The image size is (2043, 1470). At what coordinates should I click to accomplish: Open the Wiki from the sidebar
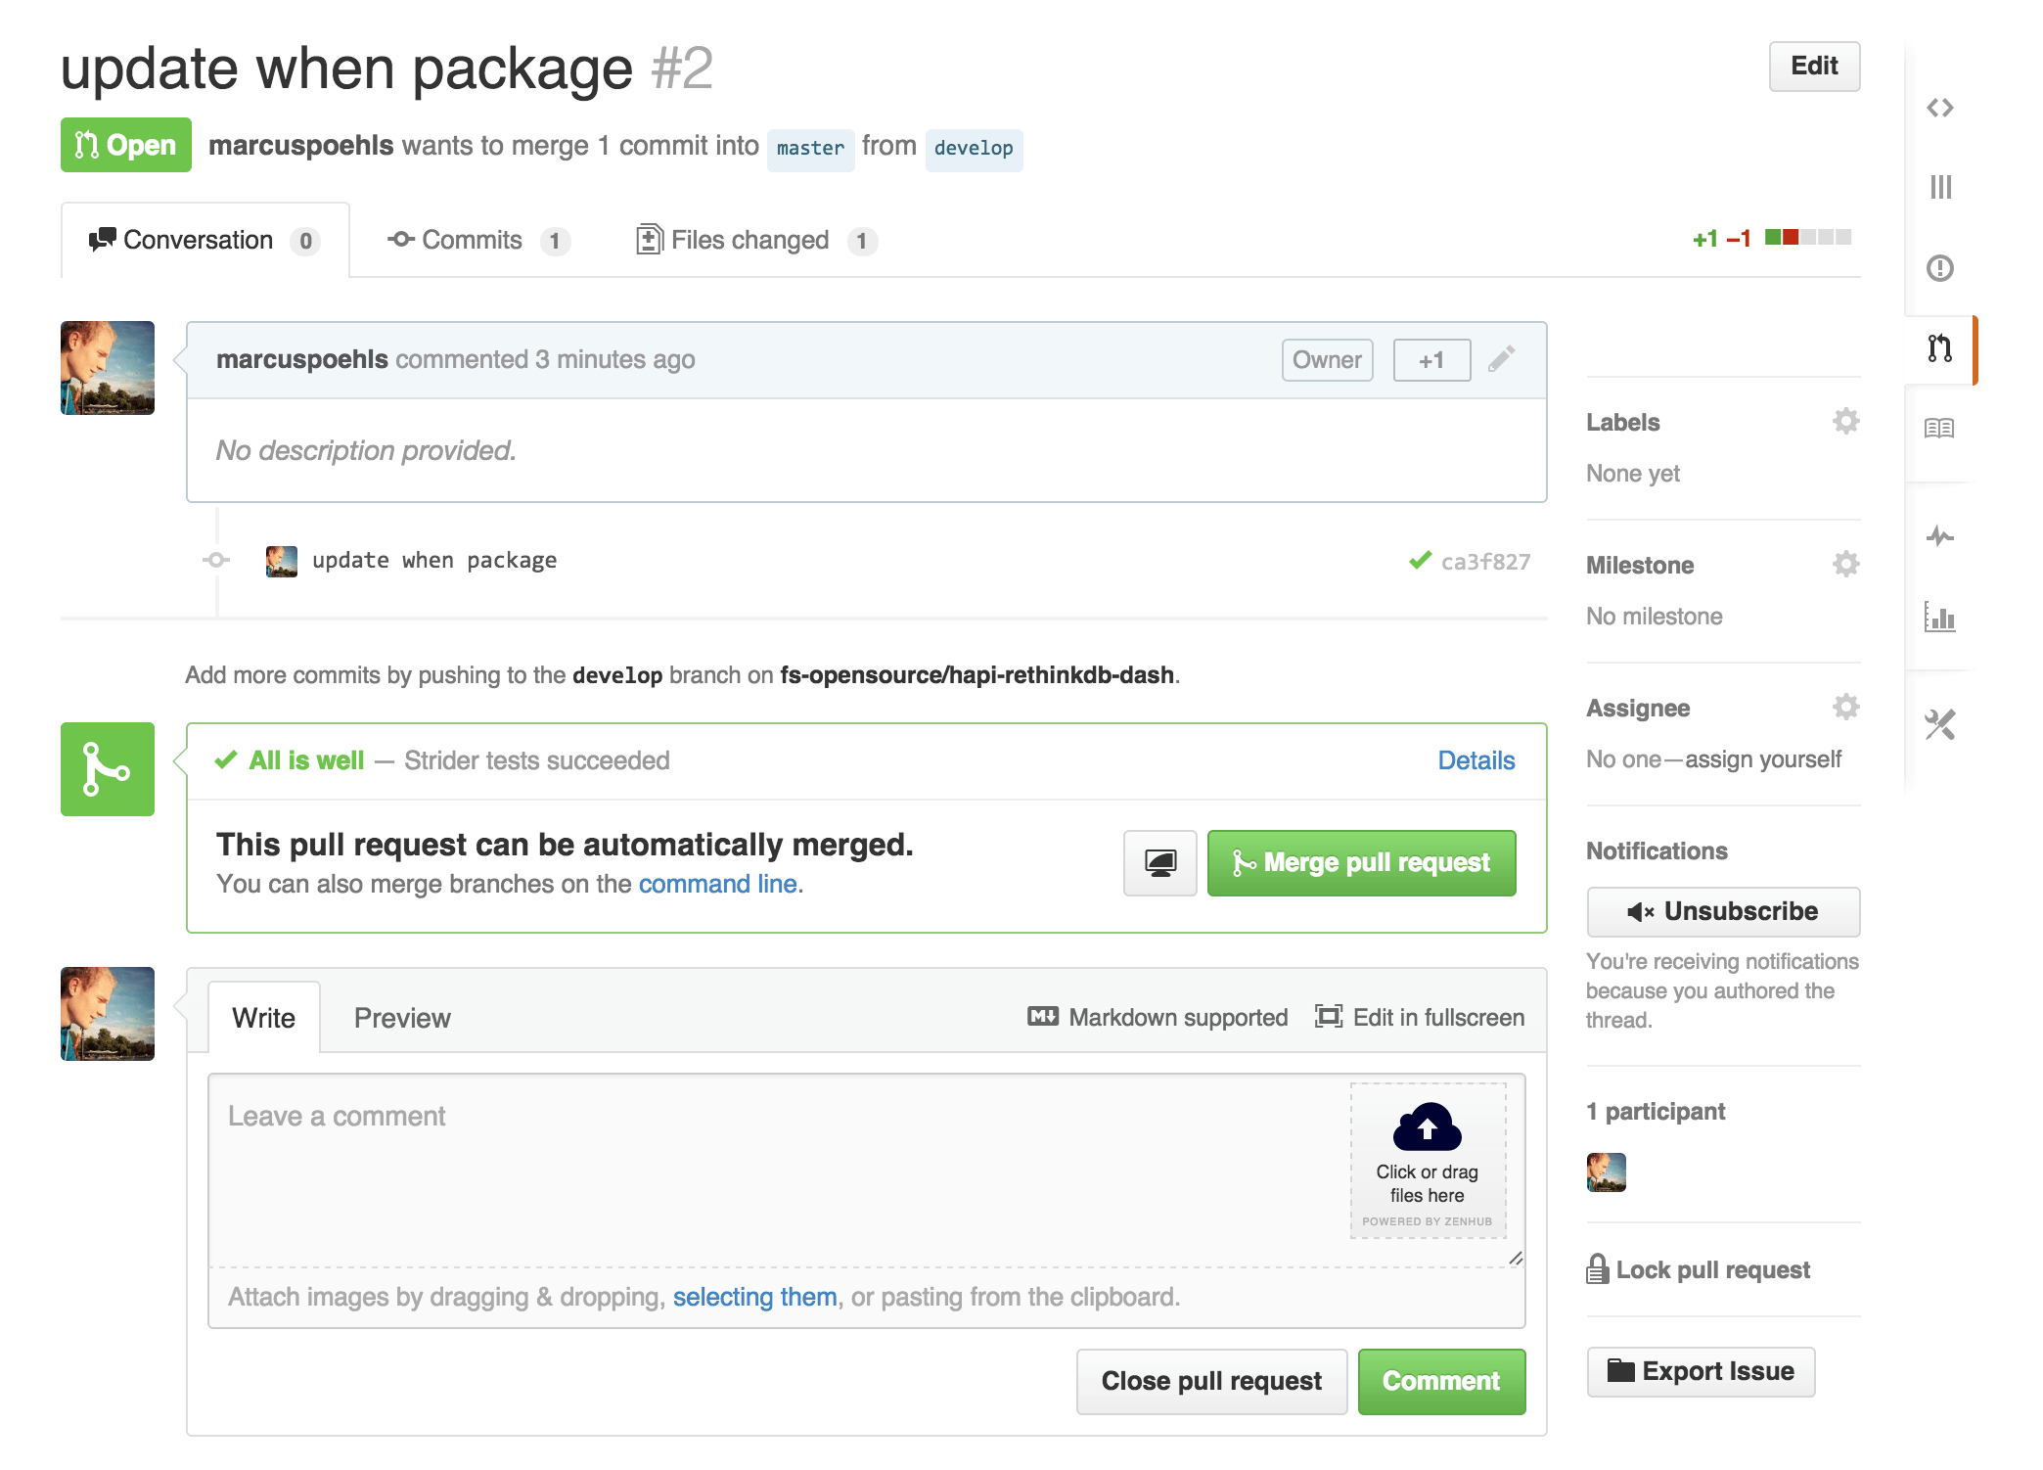pyautogui.click(x=1941, y=426)
